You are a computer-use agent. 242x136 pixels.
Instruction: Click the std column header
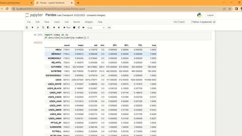[96, 45]
